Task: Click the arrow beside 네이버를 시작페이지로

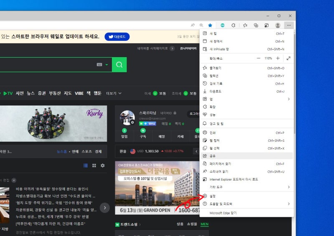Action: point(172,48)
